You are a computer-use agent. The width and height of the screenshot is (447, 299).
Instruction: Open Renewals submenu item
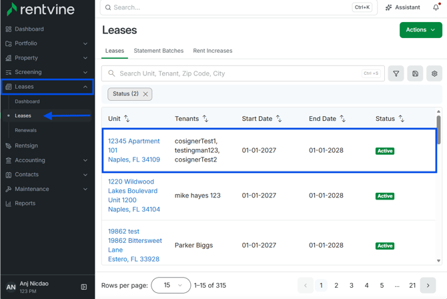coord(25,130)
